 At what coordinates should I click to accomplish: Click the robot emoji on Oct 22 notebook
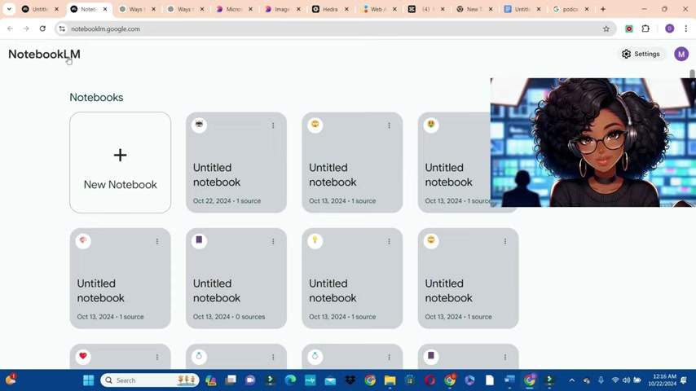pos(200,125)
